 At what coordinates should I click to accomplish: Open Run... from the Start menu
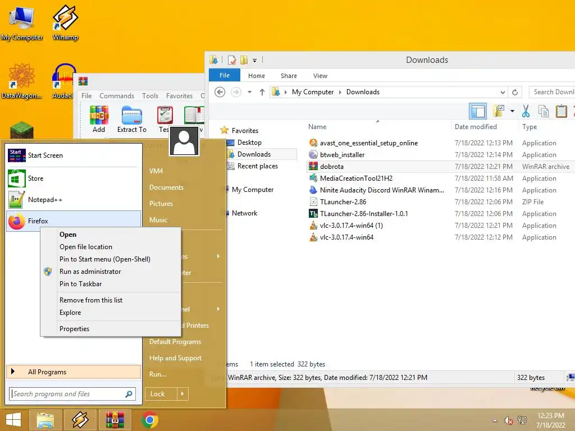pos(158,374)
